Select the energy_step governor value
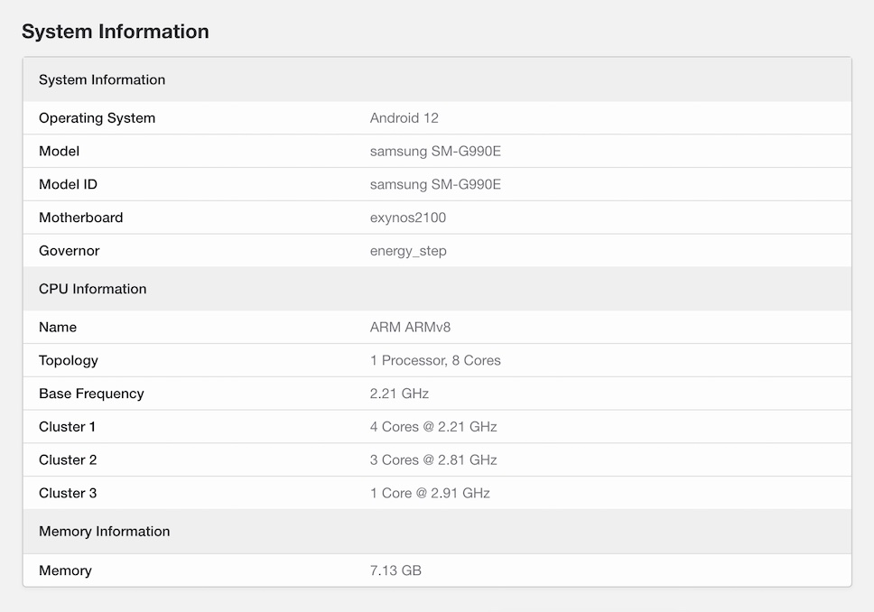This screenshot has height=612, width=874. pos(407,251)
